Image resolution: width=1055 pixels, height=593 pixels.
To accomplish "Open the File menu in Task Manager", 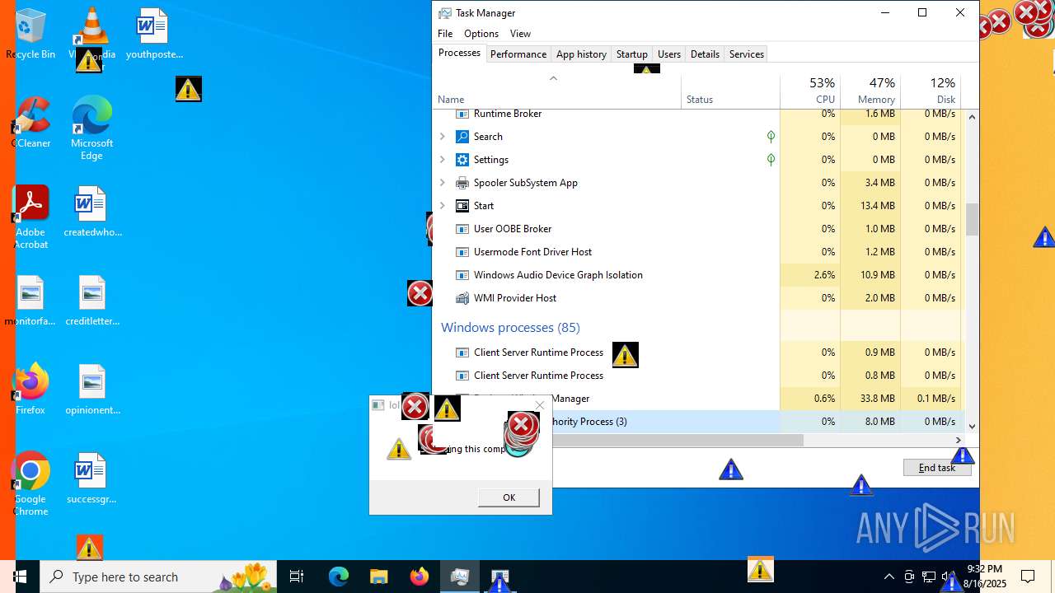I will coord(445,34).
